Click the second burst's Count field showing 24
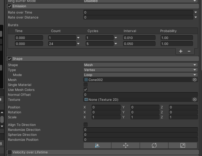 point(62,44)
